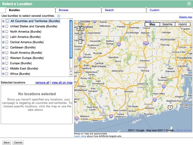Click the Save button

click(7, 143)
